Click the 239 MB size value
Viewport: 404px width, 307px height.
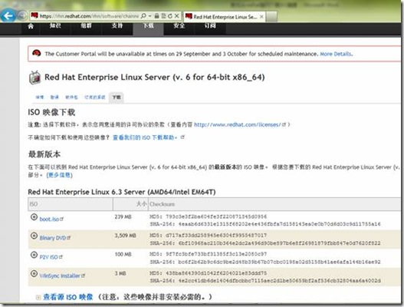[x=123, y=216]
